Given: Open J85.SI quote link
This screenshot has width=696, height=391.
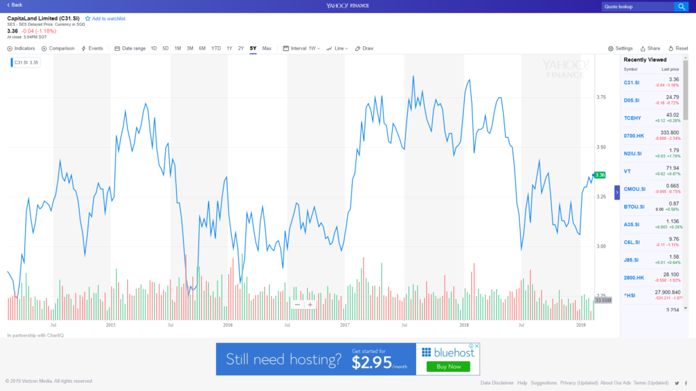Looking at the screenshot, I should coord(631,260).
